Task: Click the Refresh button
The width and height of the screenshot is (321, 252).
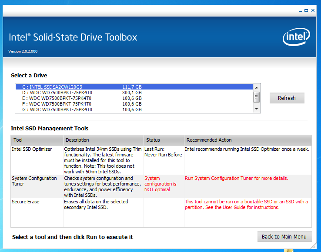Action: [287, 98]
